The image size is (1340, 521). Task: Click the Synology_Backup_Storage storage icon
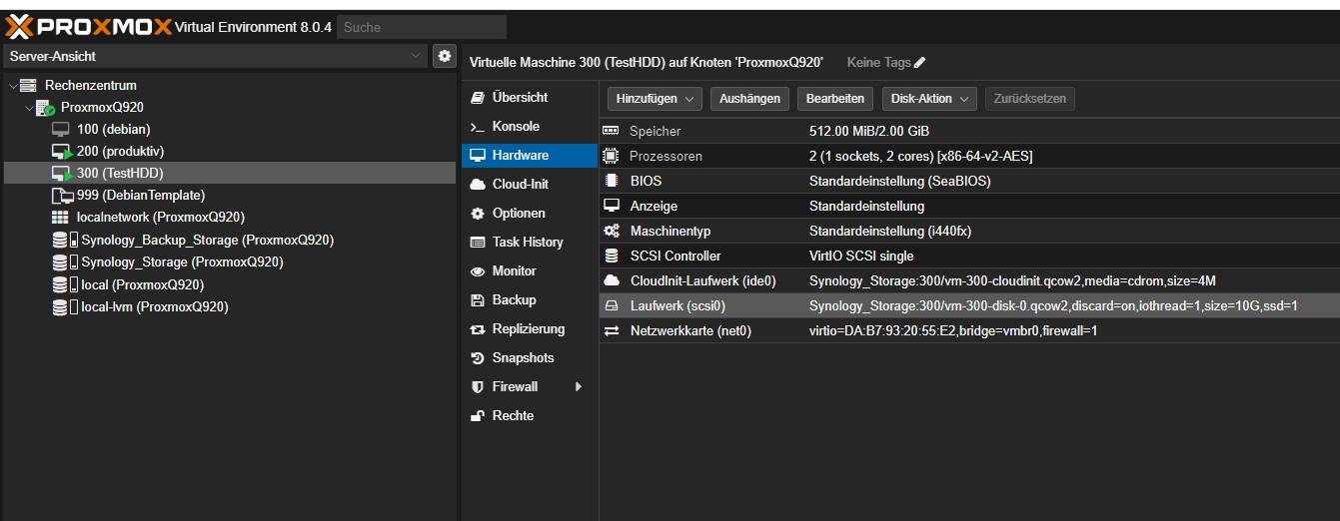click(x=66, y=241)
